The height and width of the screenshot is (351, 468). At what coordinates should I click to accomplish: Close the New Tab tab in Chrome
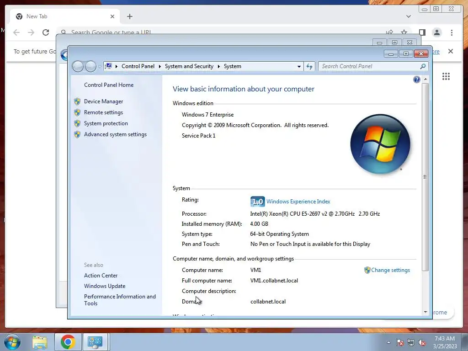pyautogui.click(x=112, y=16)
